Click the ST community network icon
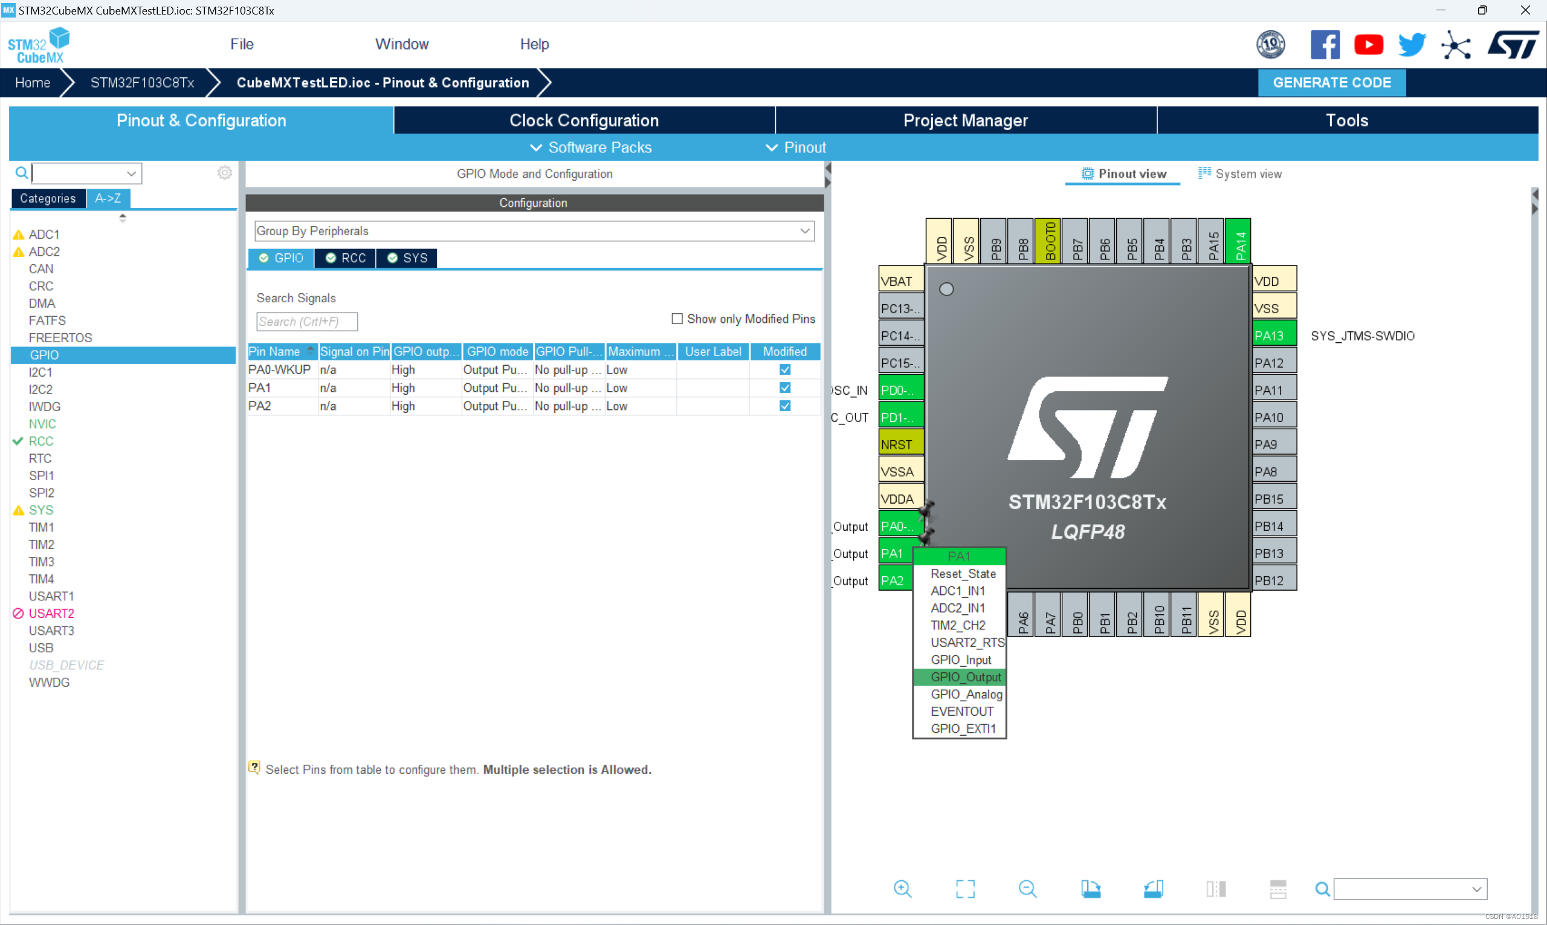 pos(1455,45)
